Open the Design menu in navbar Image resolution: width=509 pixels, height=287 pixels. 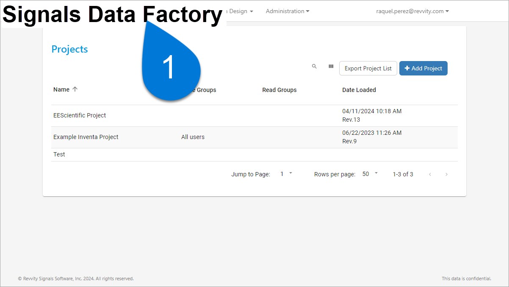(241, 11)
